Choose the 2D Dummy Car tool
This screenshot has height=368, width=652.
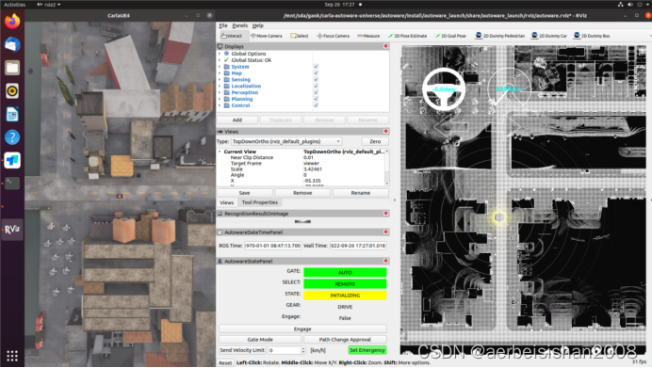549,36
